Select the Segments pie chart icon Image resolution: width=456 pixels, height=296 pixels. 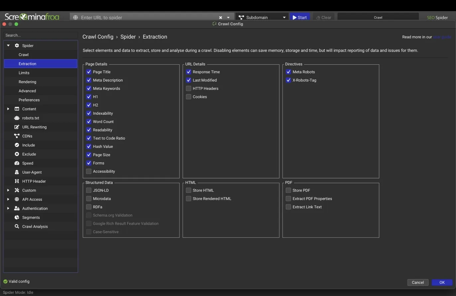coord(17,217)
